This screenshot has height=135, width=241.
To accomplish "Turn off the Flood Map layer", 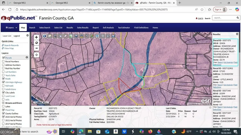I will click(4, 110).
